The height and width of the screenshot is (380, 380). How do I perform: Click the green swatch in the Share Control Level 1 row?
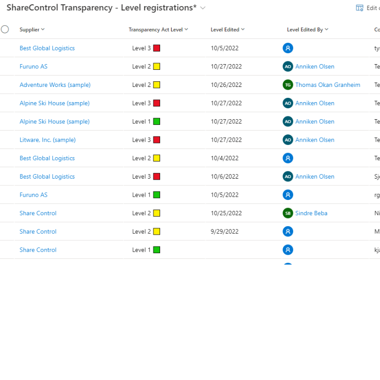pyautogui.click(x=157, y=250)
